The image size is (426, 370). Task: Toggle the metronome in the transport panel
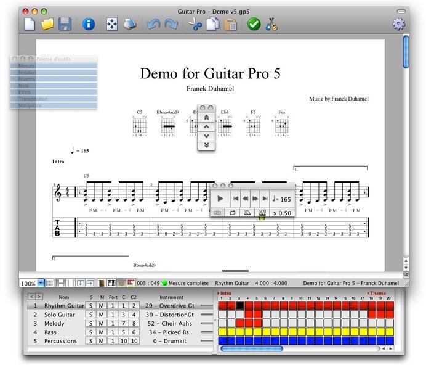click(x=247, y=213)
